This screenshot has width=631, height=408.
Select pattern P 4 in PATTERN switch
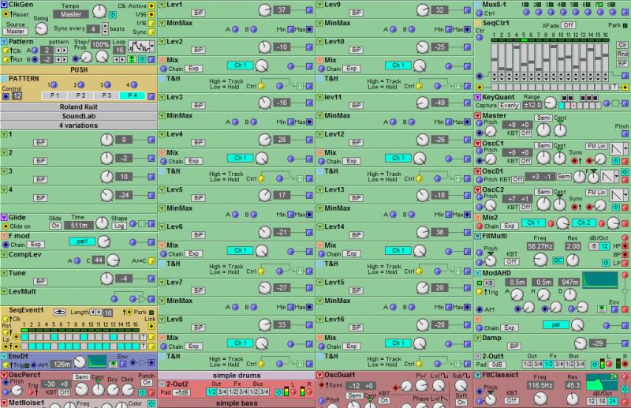tap(133, 95)
